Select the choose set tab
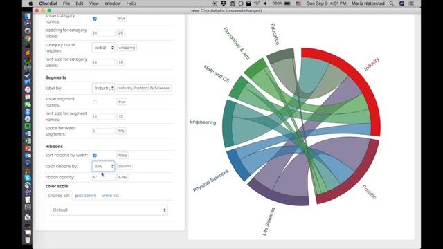 59,195
